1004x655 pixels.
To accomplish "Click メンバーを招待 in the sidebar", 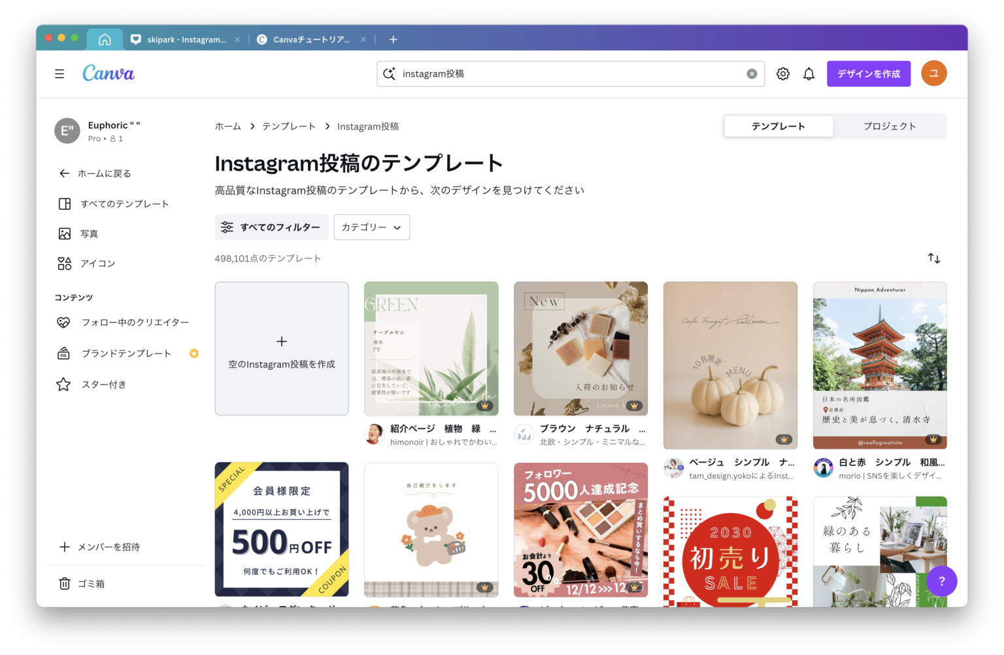I will click(110, 547).
